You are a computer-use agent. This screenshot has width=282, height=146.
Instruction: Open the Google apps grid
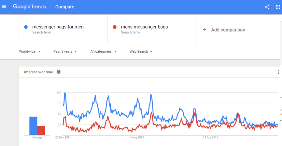(x=278, y=7)
